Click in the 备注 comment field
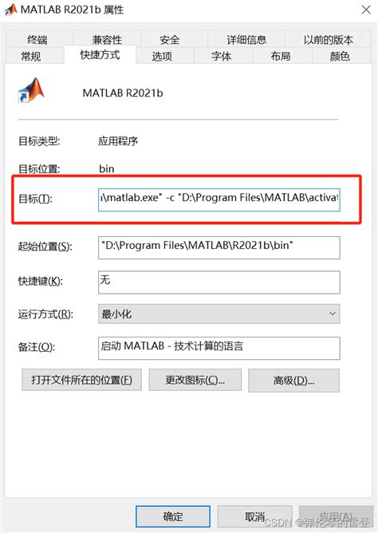This screenshot has height=533, width=378. pyautogui.click(x=219, y=348)
